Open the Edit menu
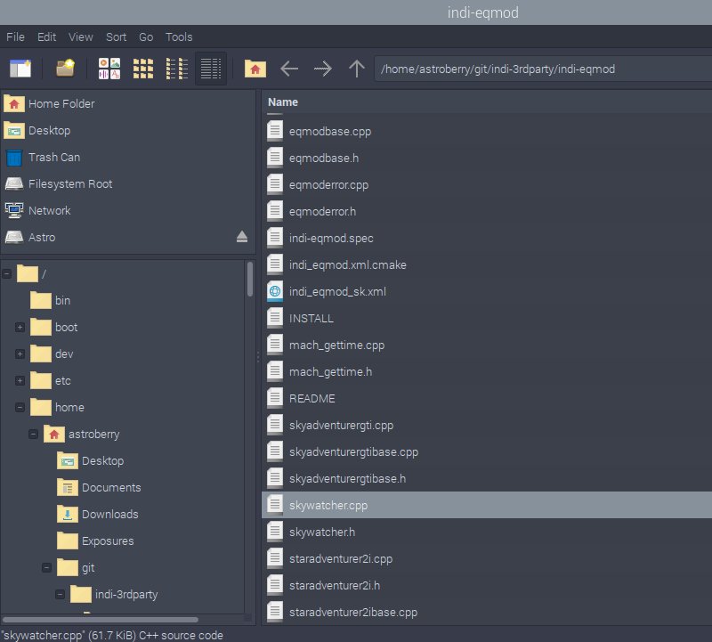712x642 pixels. (46, 37)
